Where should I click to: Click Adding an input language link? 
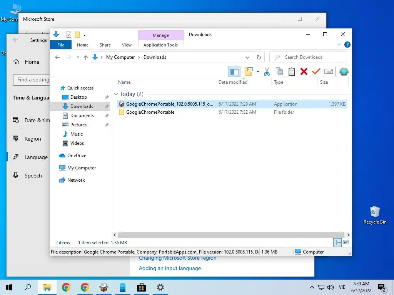click(170, 268)
